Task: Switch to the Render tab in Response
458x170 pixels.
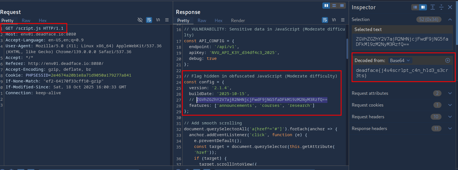Action: pos(238,21)
